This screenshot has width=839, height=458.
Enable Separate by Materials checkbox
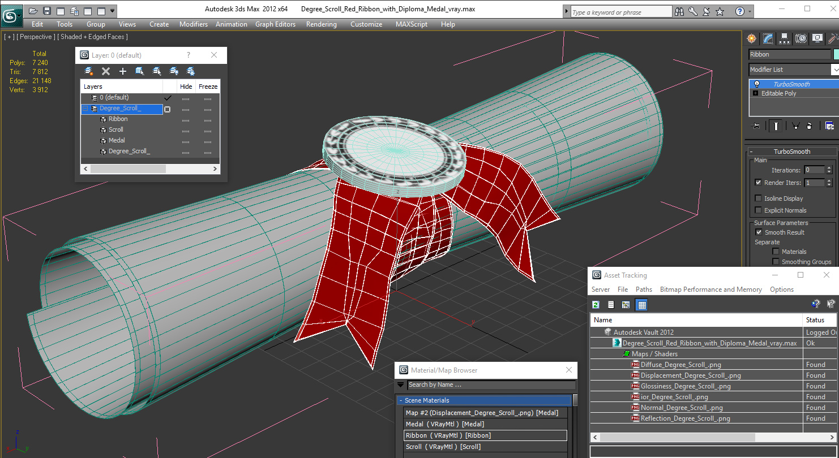776,252
